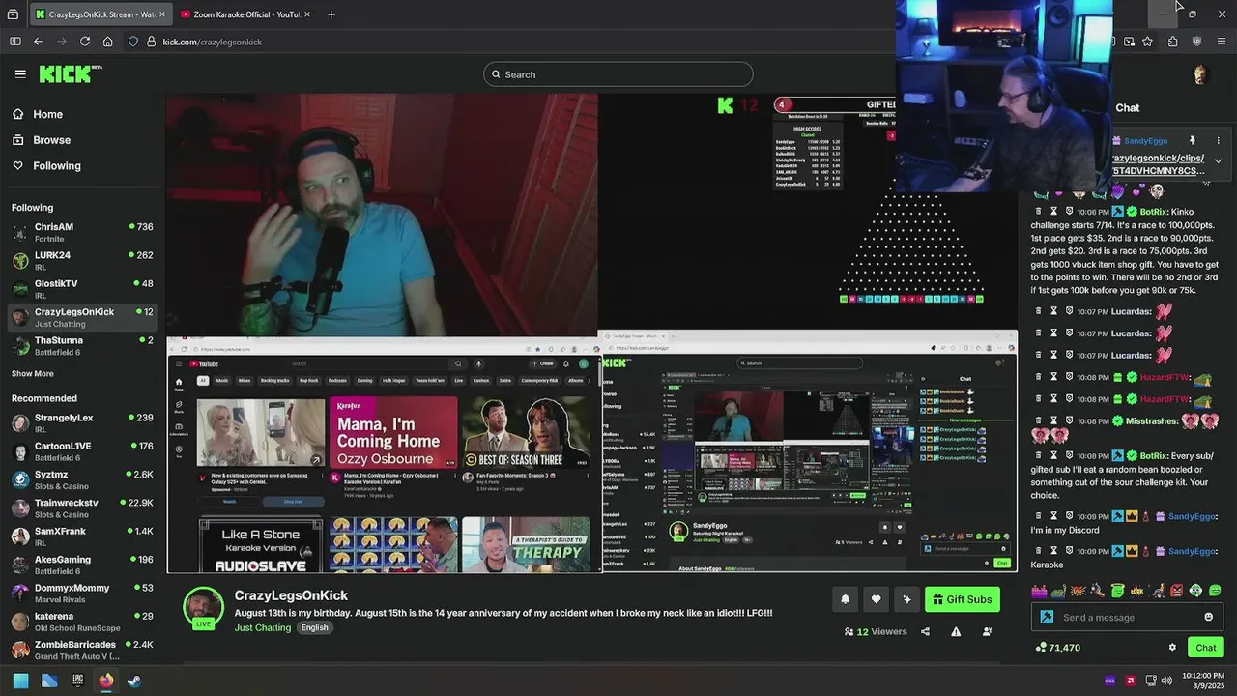
Task: Click the green Chat send button
Action: [1205, 648]
